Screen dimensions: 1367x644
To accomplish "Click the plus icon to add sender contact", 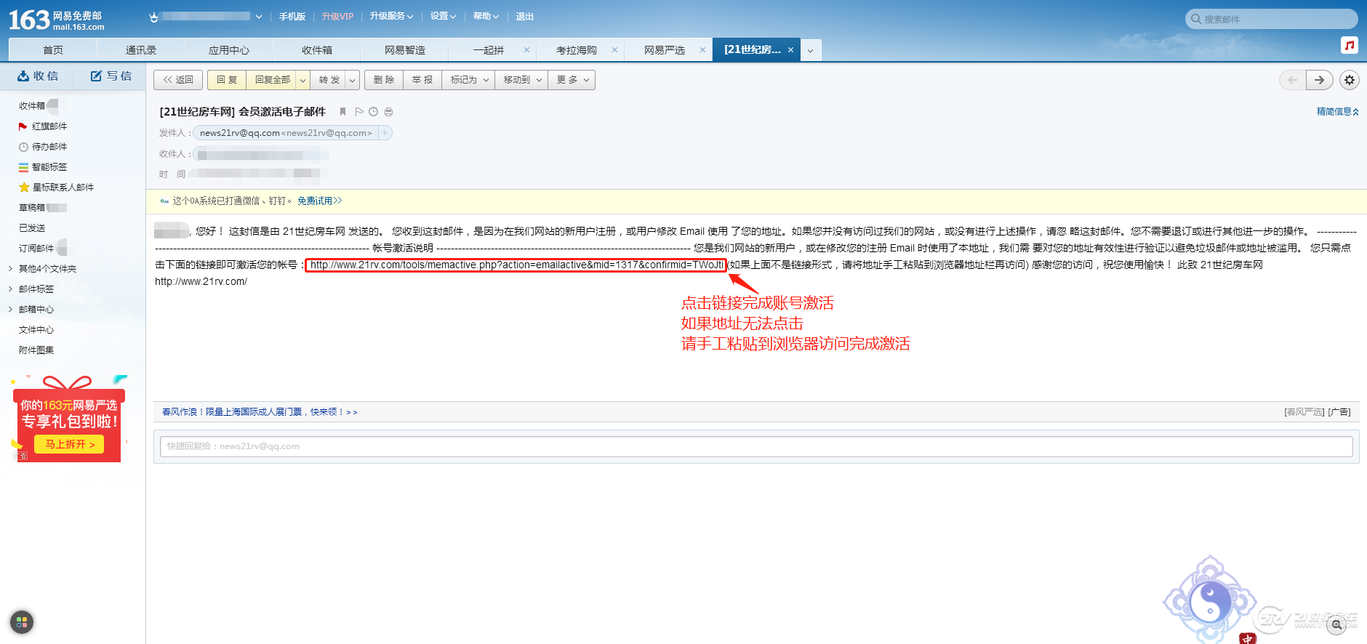I will click(385, 133).
